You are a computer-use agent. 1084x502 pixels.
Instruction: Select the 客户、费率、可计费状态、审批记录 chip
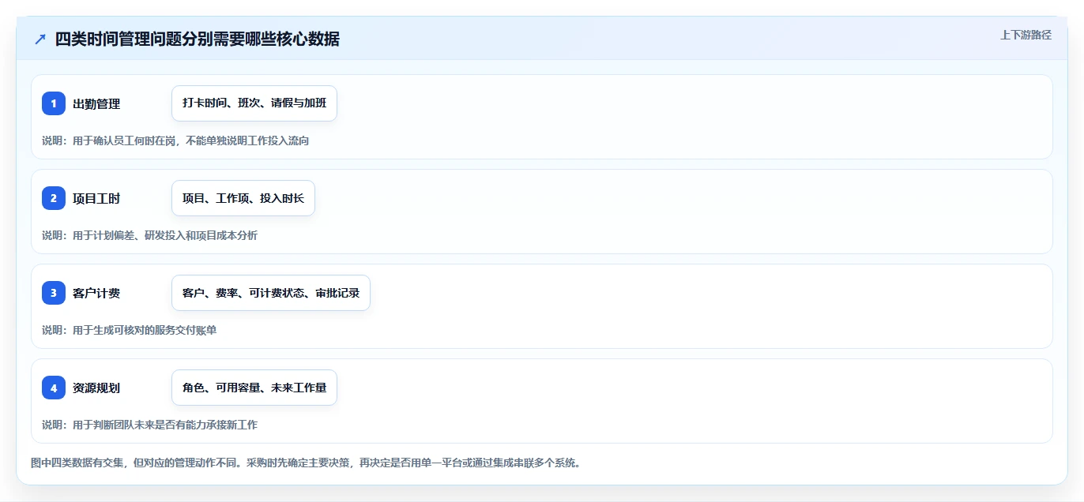[271, 293]
